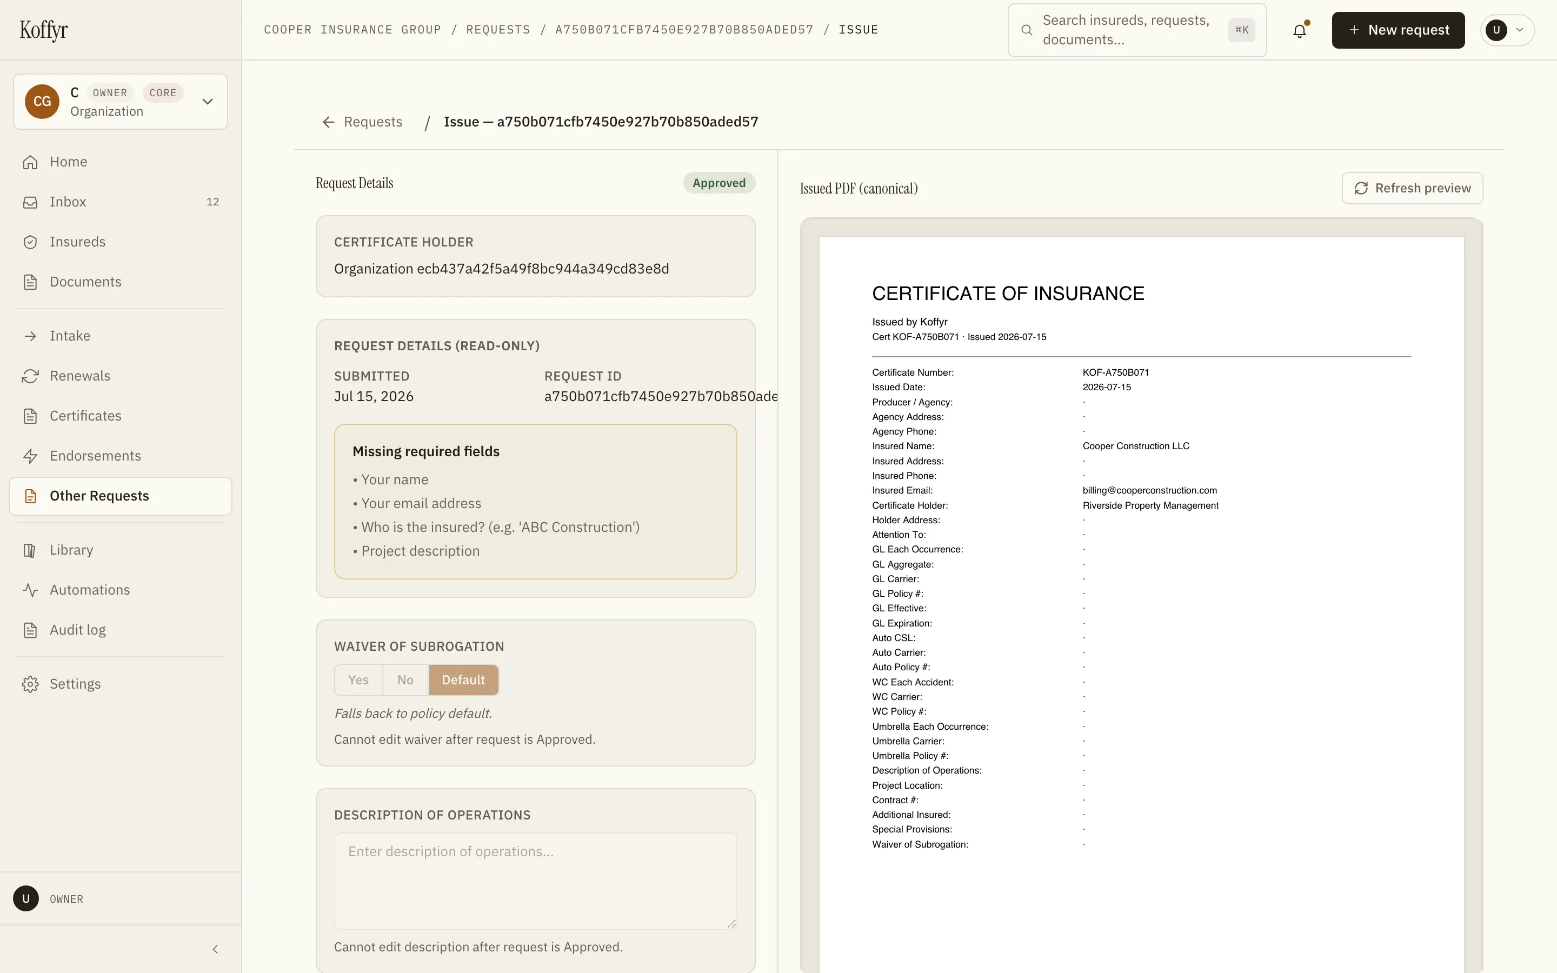Click the U avatar at sidebar bottom
This screenshot has width=1557, height=973.
point(26,899)
